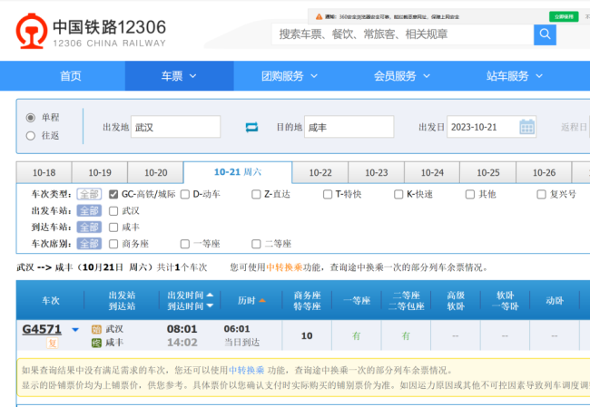Click the blue search magnifier button
The height and width of the screenshot is (407, 590).
coord(545,34)
